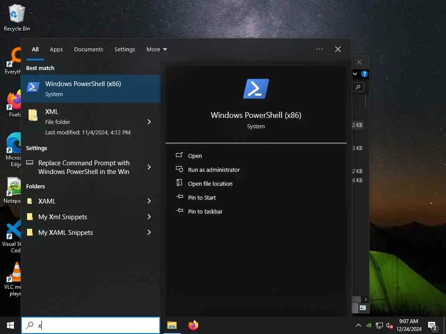This screenshot has width=446, height=334.
Task: Click Open file location
Action: 210,184
